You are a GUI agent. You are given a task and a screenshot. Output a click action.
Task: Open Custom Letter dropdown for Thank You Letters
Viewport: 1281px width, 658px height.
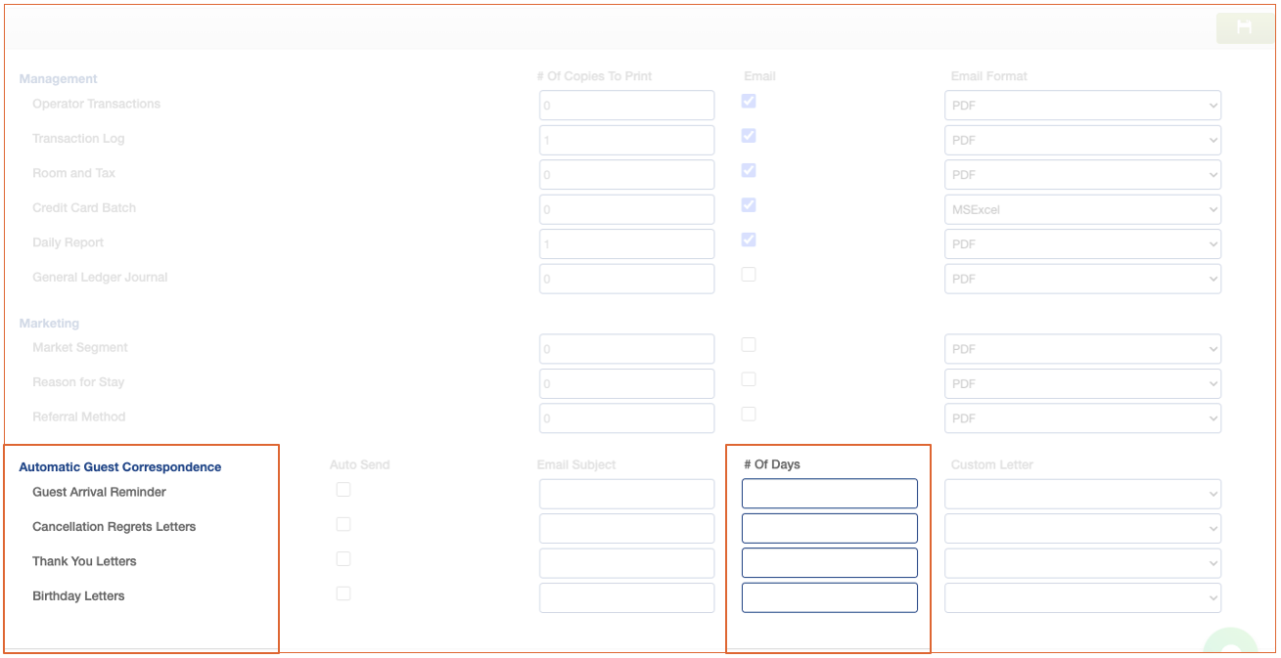1082,563
